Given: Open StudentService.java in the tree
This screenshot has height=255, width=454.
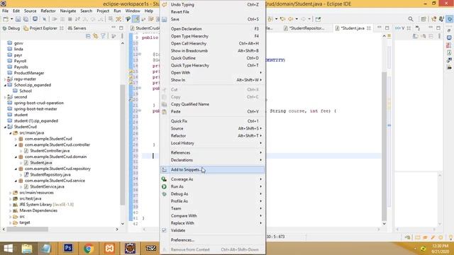Looking at the screenshot, I should tap(48, 186).
